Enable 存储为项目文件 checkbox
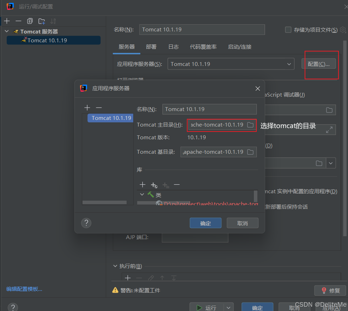Image resolution: width=348 pixels, height=311 pixels. point(288,30)
